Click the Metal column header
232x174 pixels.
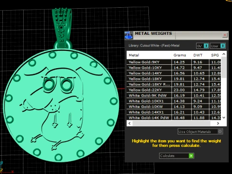coord(149,55)
